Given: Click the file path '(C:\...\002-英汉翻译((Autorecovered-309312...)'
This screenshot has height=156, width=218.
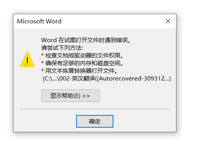Looking at the screenshot, I should [x=107, y=79].
